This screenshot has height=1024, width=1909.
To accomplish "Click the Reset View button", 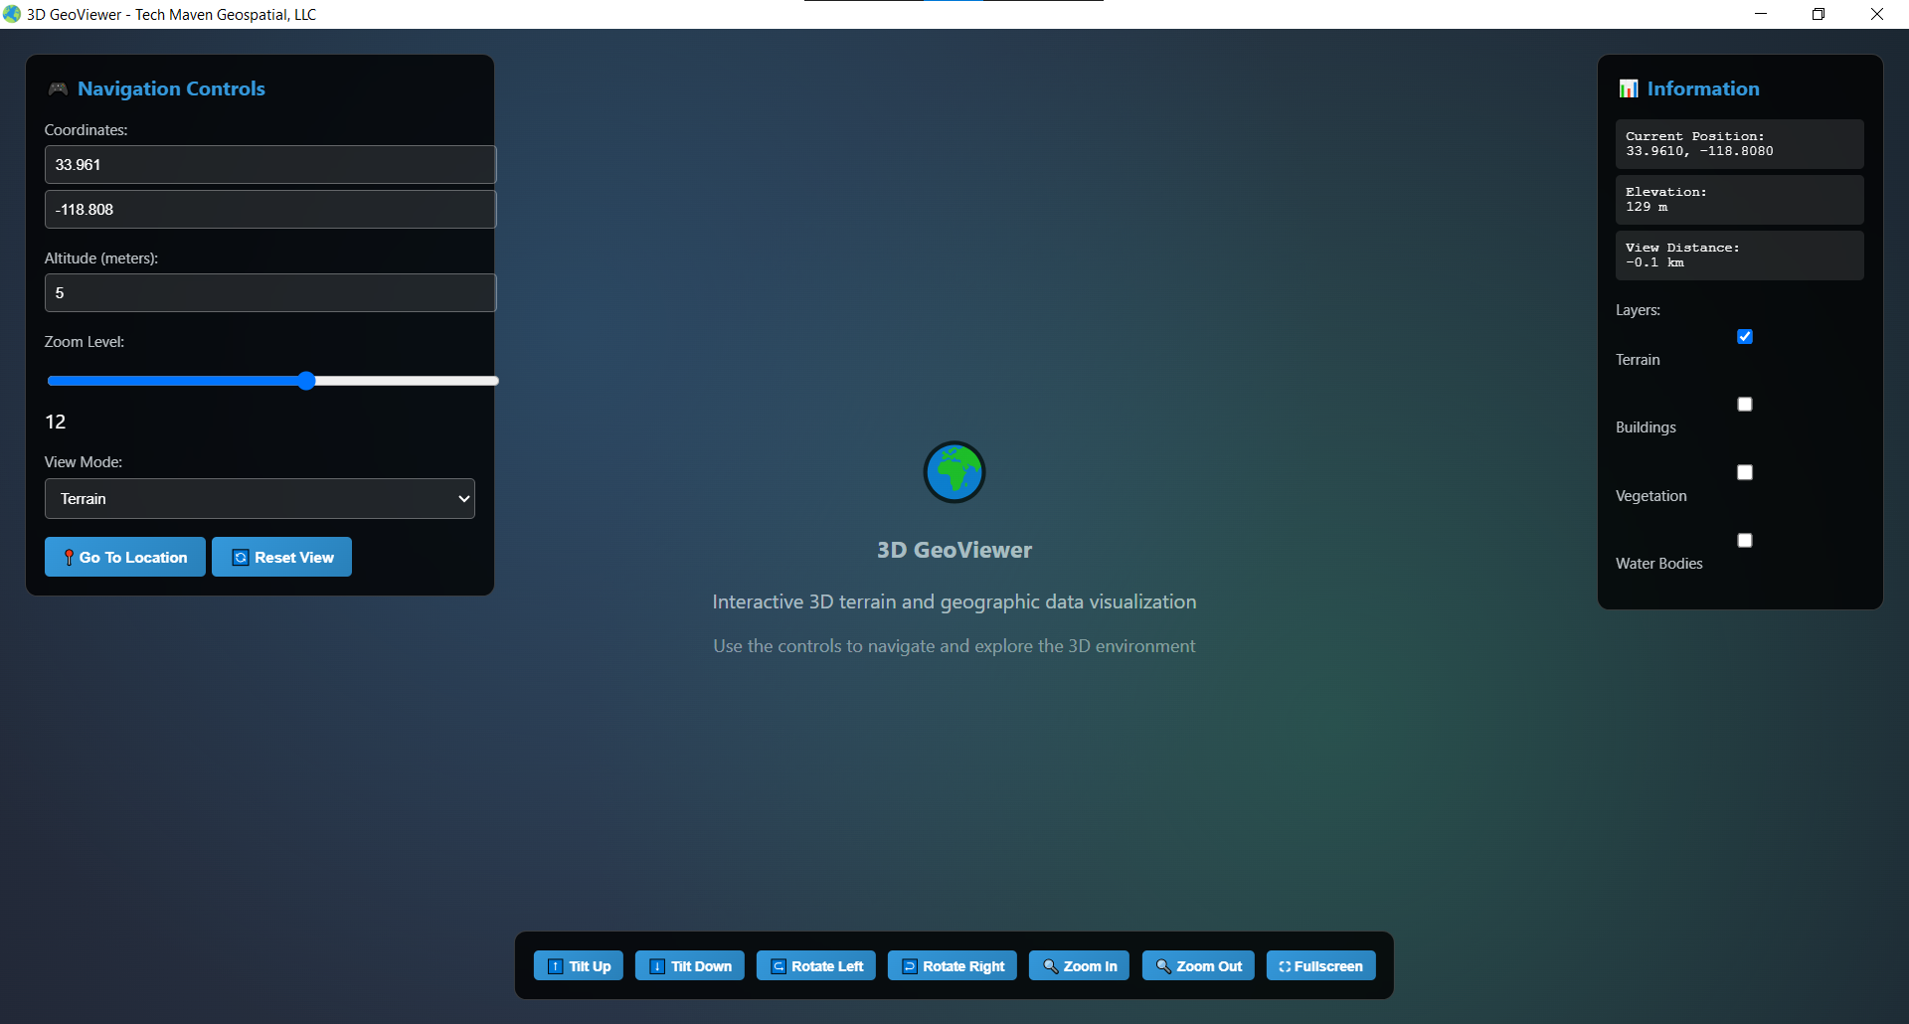I will tap(281, 557).
